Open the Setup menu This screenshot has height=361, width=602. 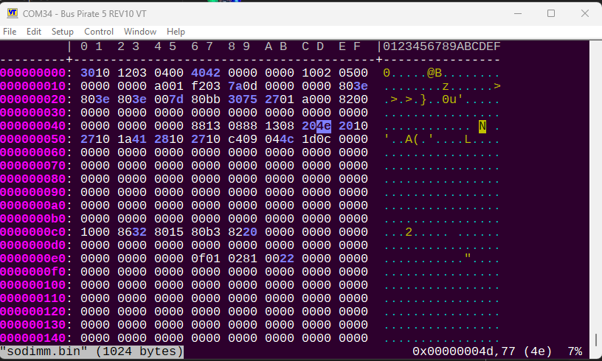pos(63,32)
